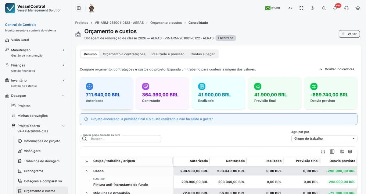This screenshot has width=366, height=194.
Task: Click the Encerrado status badge
Action: coord(226,38)
